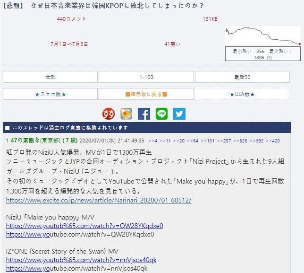Screen dimensions: 304x273
Task: Share thread via the red すす icon
Action: (x=109, y=114)
